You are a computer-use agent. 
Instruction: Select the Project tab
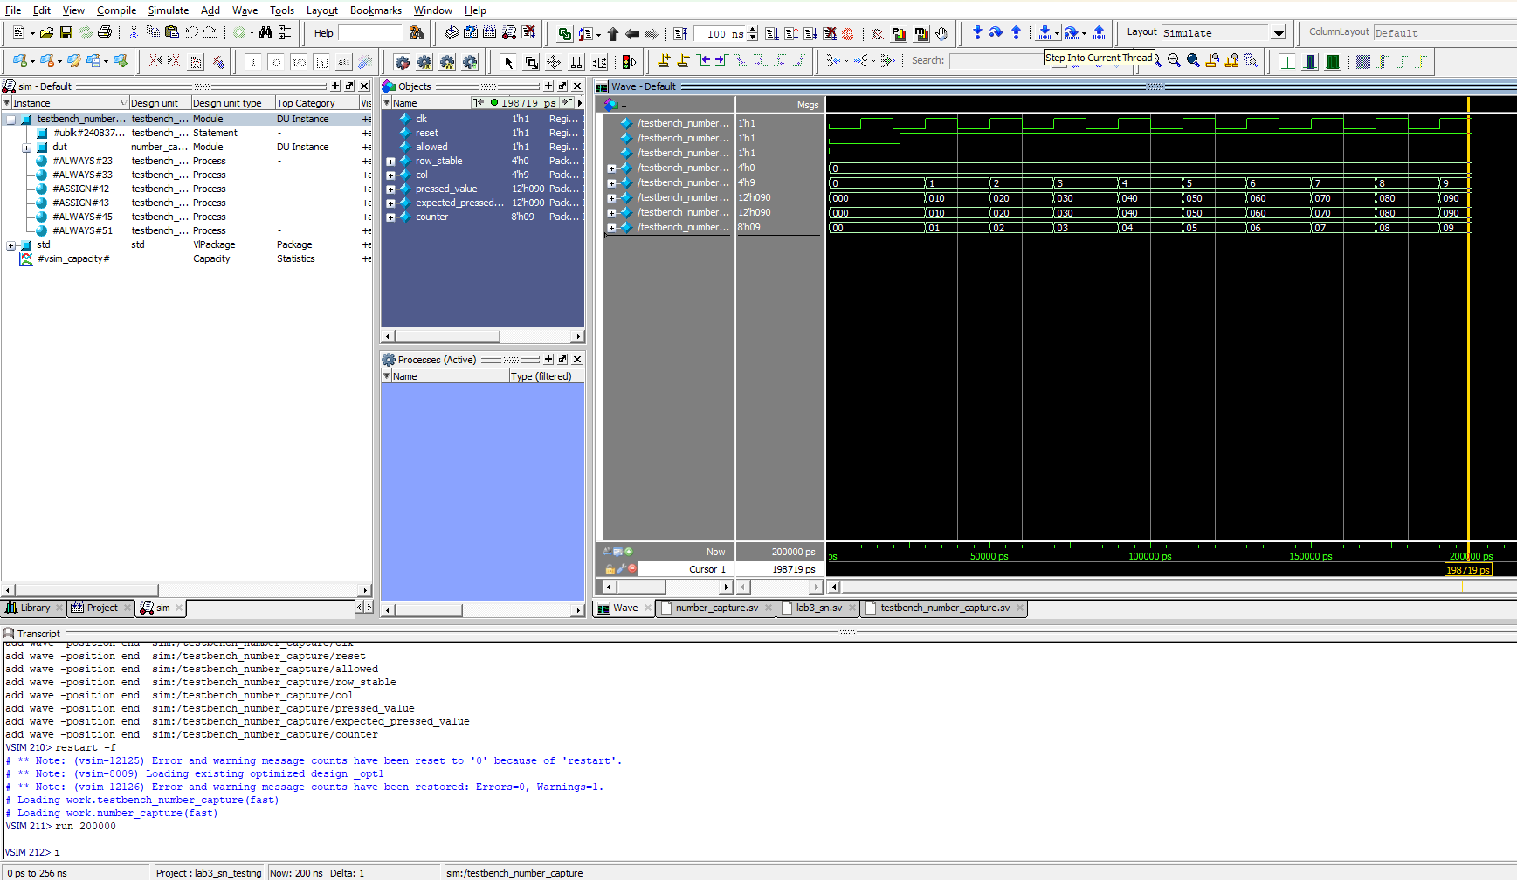101,608
